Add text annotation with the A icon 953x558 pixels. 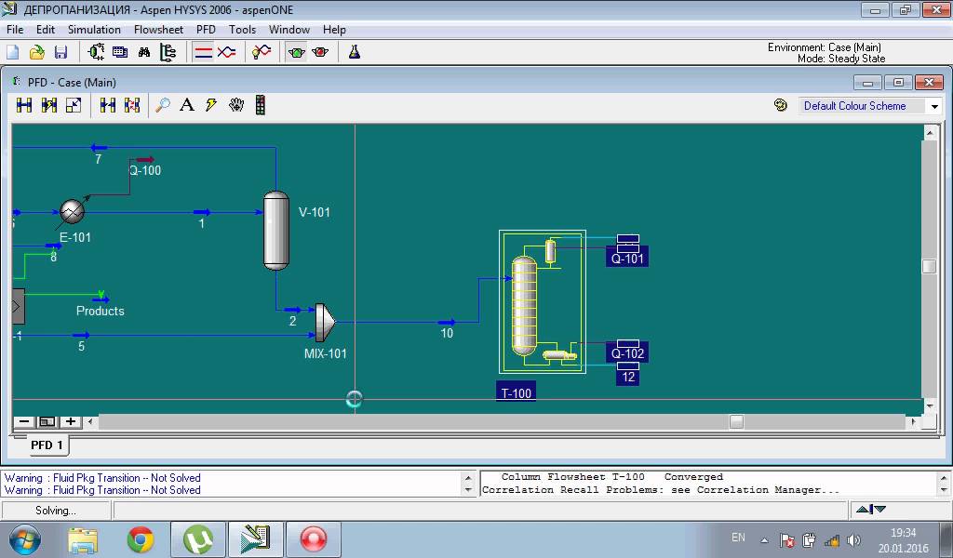[186, 105]
